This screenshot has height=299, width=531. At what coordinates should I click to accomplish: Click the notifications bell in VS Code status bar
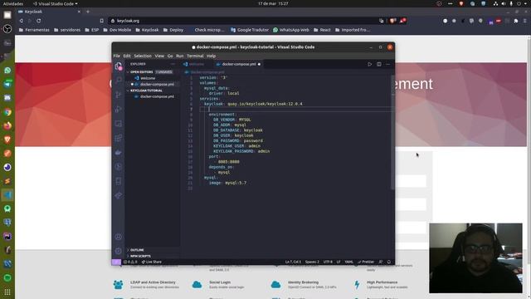point(389,262)
